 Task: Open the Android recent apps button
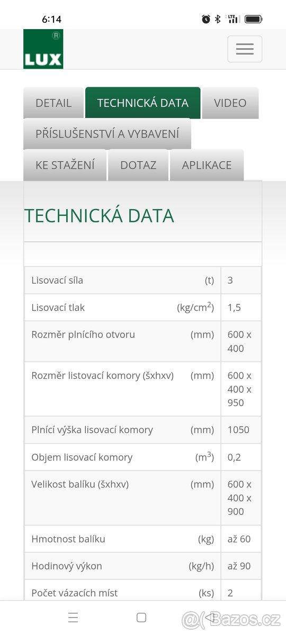coord(73,618)
